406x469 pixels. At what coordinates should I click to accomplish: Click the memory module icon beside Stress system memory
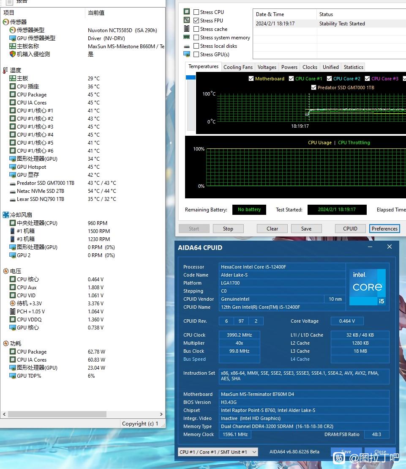tap(187, 37)
